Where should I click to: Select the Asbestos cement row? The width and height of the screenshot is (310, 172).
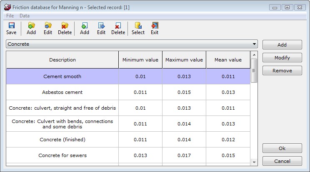click(62, 92)
